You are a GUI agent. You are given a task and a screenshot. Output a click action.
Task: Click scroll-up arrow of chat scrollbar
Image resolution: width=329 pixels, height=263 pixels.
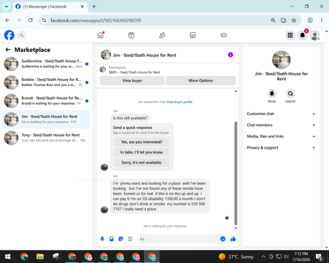236,91
